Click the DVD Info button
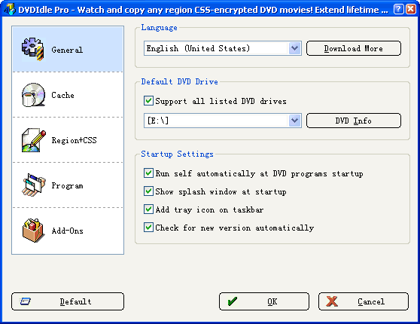The height and width of the screenshot is (324, 420). point(354,121)
